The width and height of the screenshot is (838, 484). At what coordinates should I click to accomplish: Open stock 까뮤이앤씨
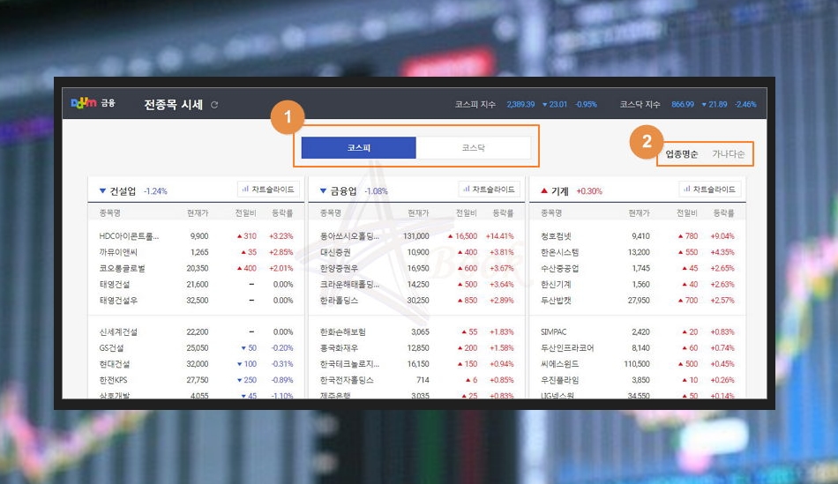pyautogui.click(x=118, y=252)
